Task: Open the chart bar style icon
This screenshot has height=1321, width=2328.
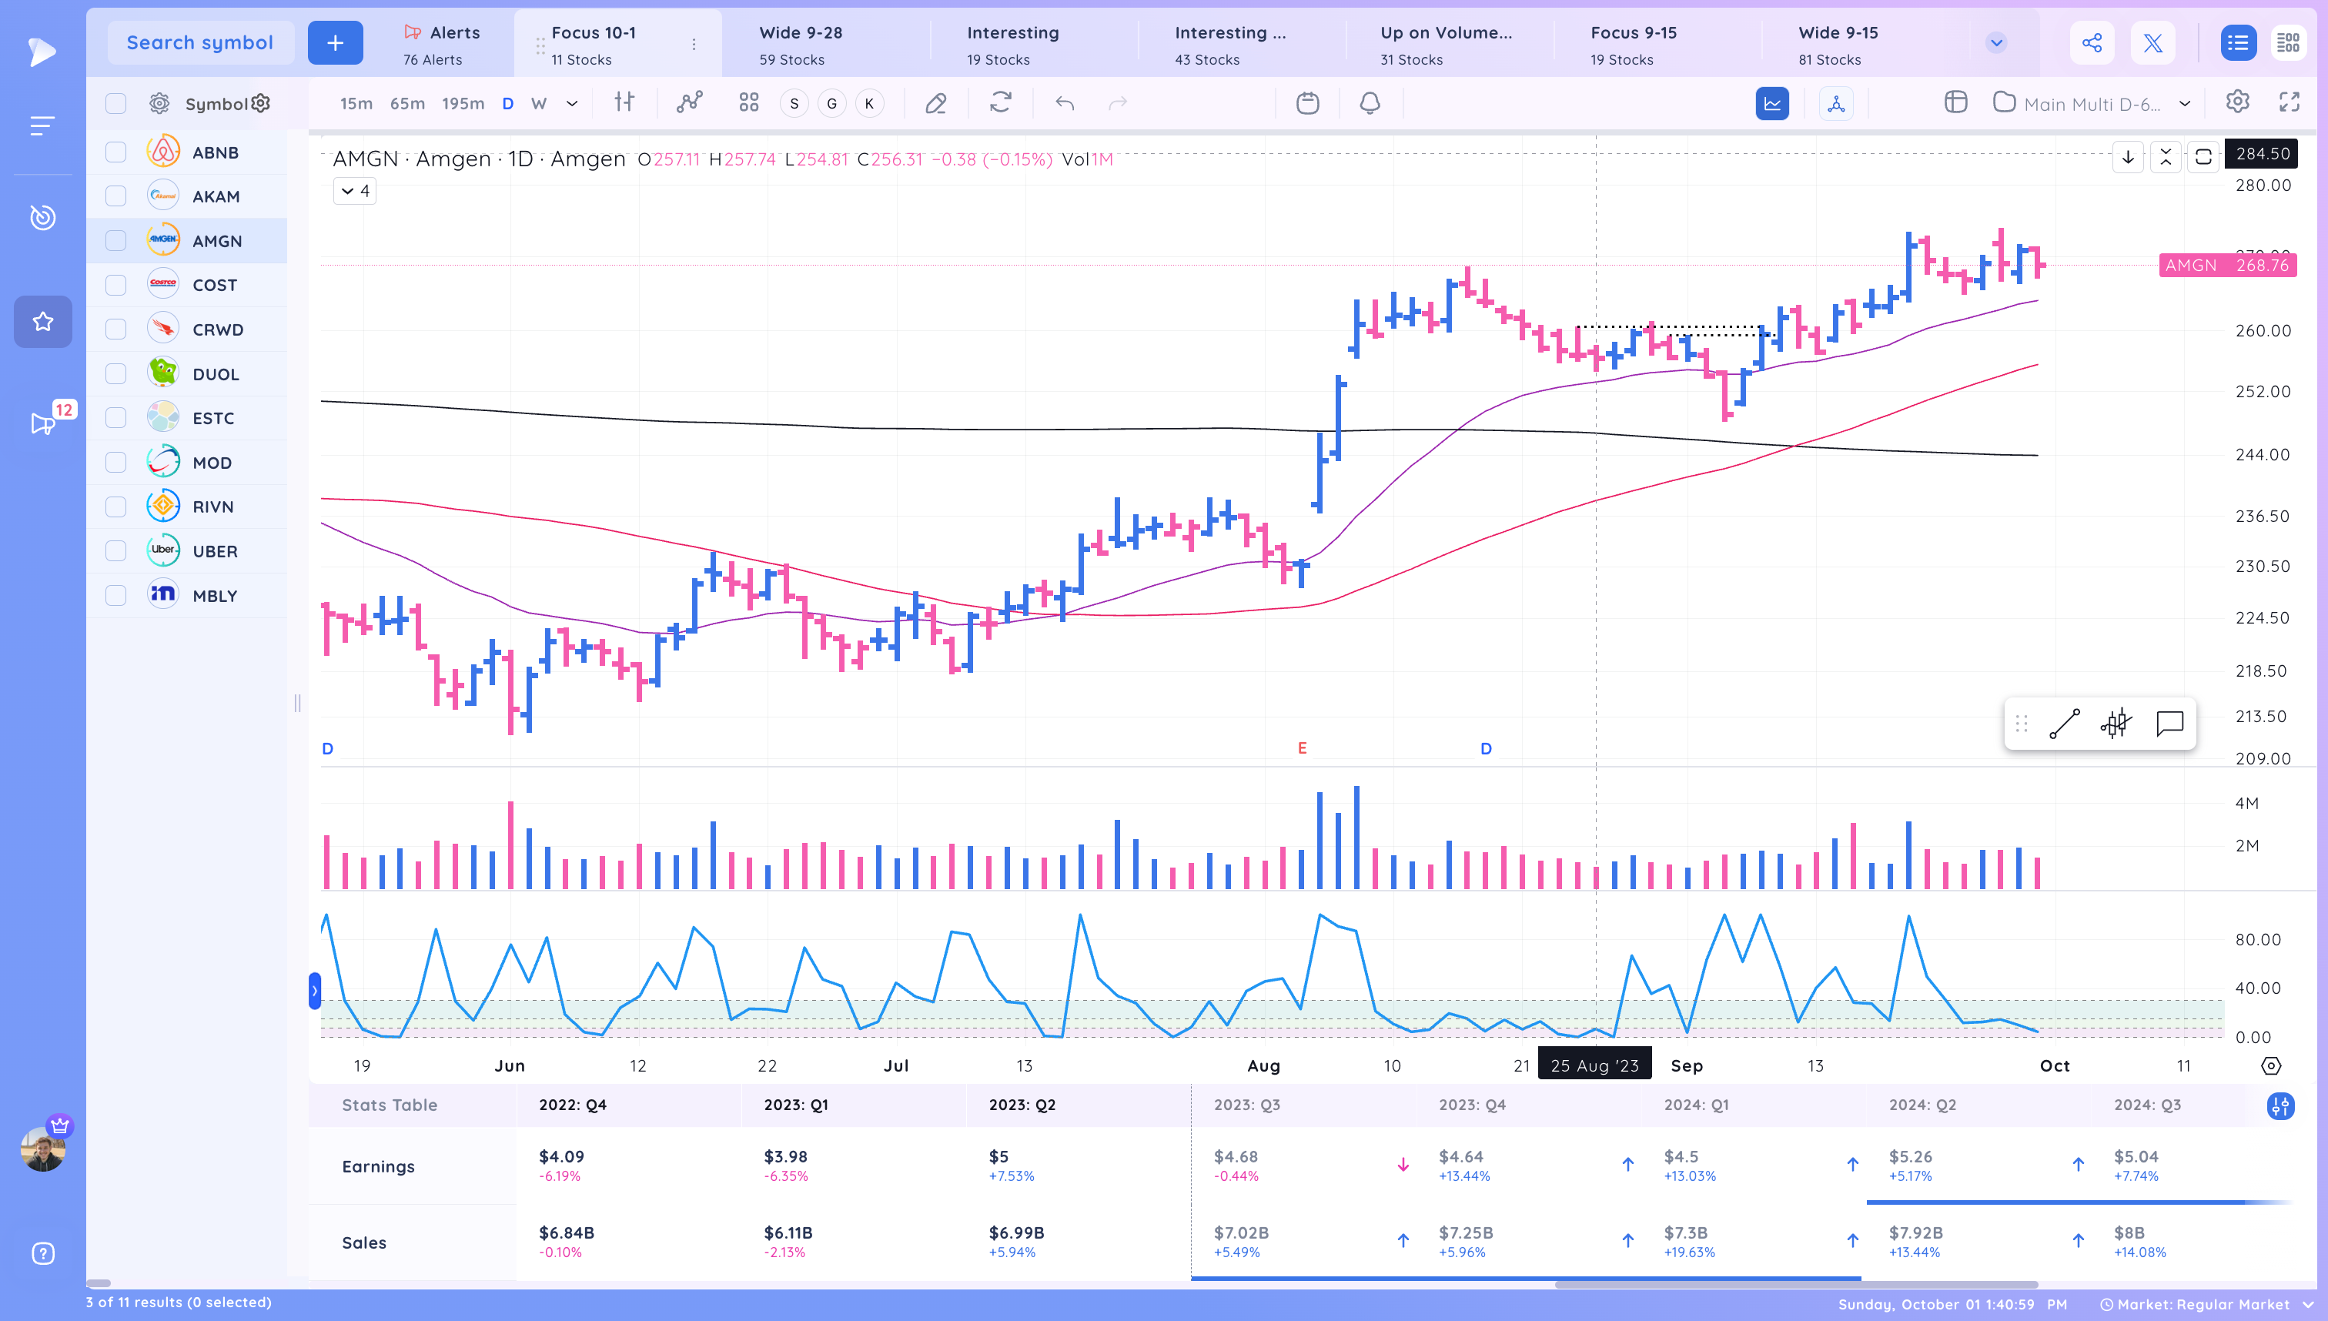Action: coord(624,102)
